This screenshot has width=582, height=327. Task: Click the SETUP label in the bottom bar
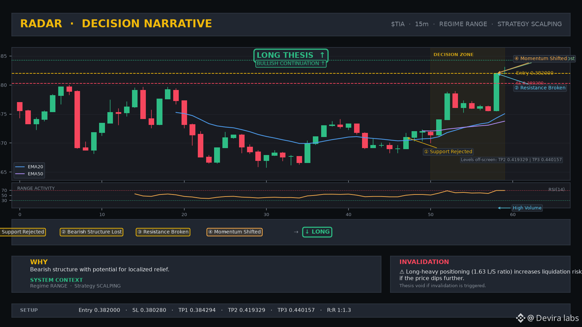[29, 310]
